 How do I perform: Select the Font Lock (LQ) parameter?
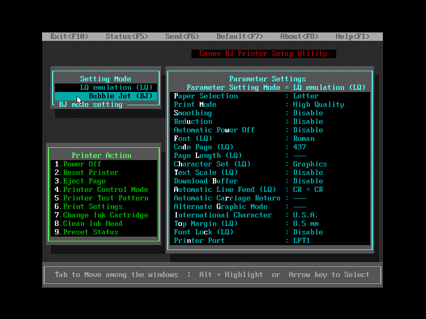270,232
